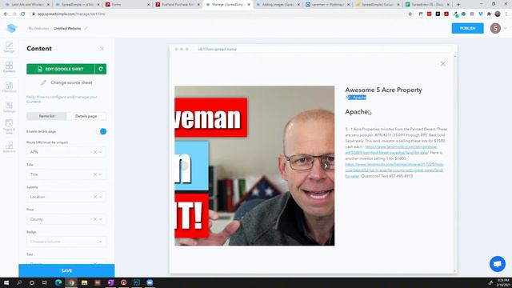Open the second landmodo listing link
This screenshot has height=288, width=512.
coord(394,170)
